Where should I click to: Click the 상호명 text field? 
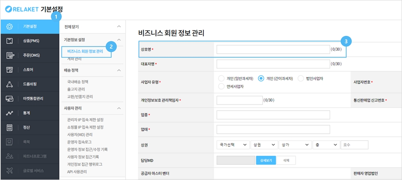(273, 49)
